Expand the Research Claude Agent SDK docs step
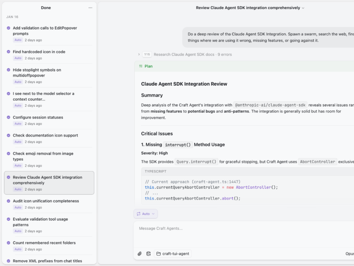The width and height of the screenshot is (354, 266). pos(139,55)
